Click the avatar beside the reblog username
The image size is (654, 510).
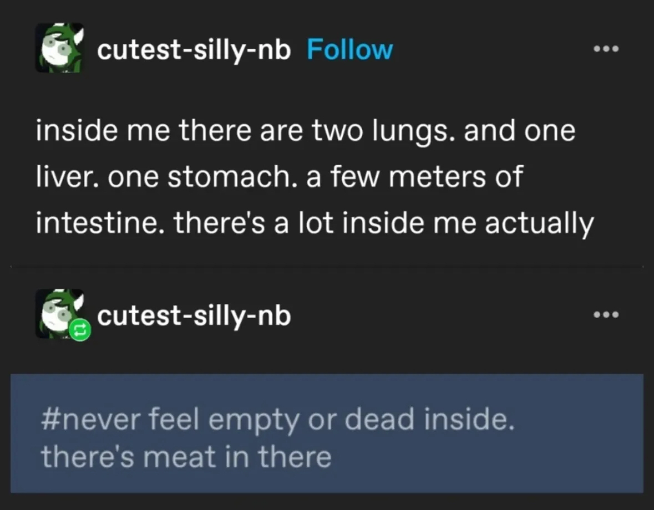pyautogui.click(x=58, y=313)
